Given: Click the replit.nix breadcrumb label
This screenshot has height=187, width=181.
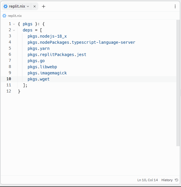Looking at the screenshot, I should click(x=15, y=16).
